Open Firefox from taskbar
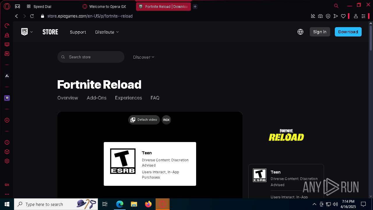This screenshot has height=210, width=373. (x=148, y=204)
